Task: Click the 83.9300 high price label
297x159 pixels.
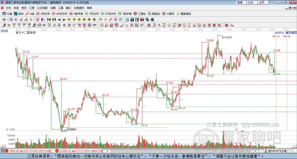Action: coord(227,37)
